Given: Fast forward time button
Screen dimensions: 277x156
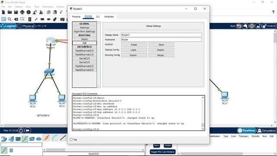Looking at the screenshot, I should click(28, 130).
